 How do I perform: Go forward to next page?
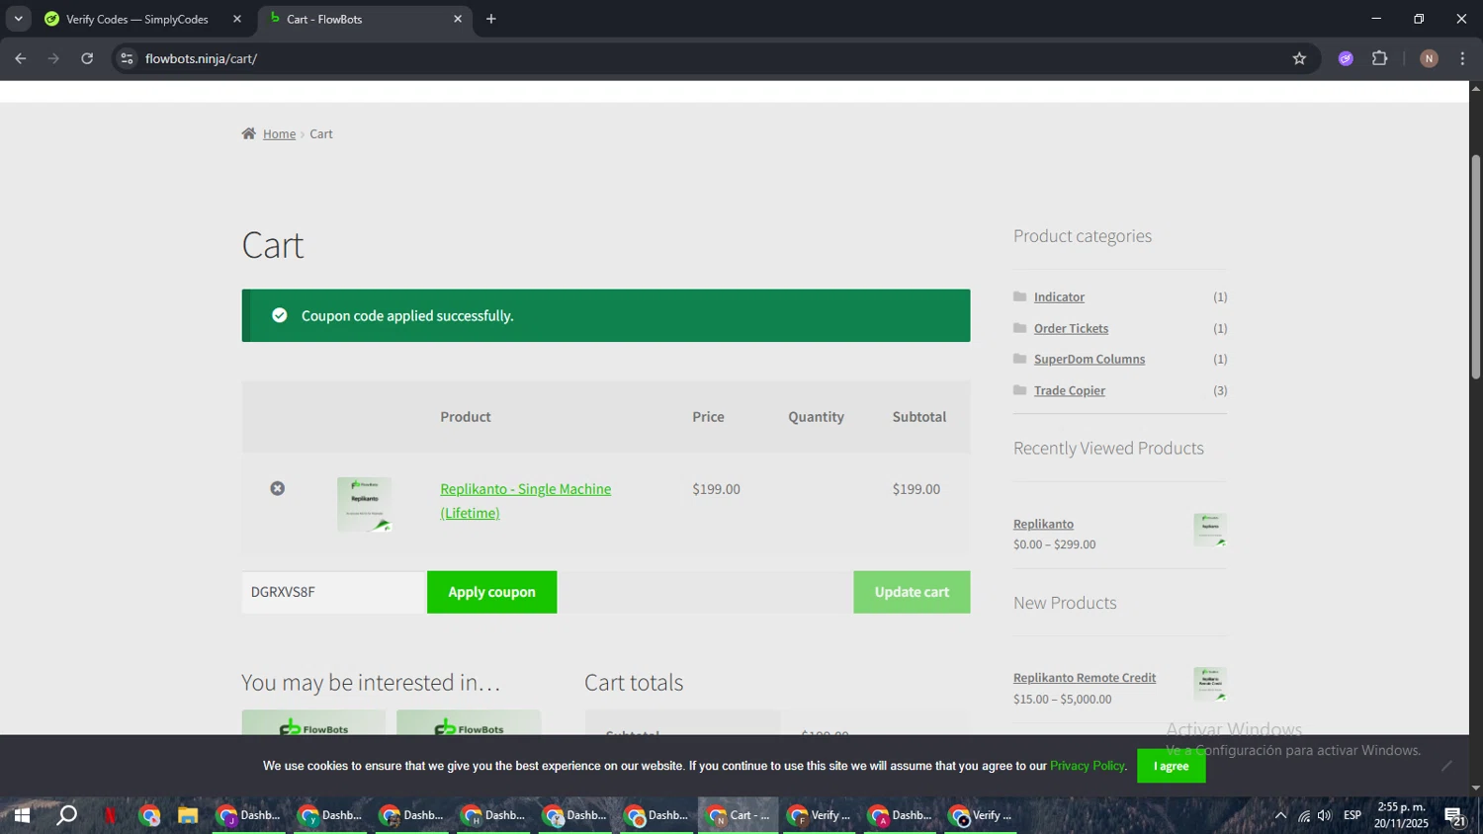(53, 58)
